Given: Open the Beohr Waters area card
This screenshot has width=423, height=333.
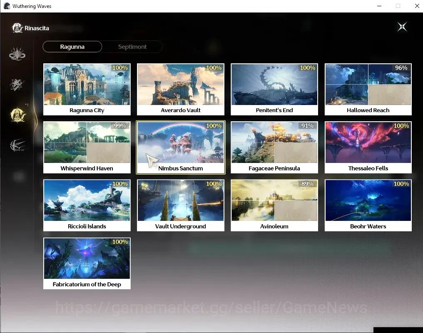Looking at the screenshot, I should point(368,205).
